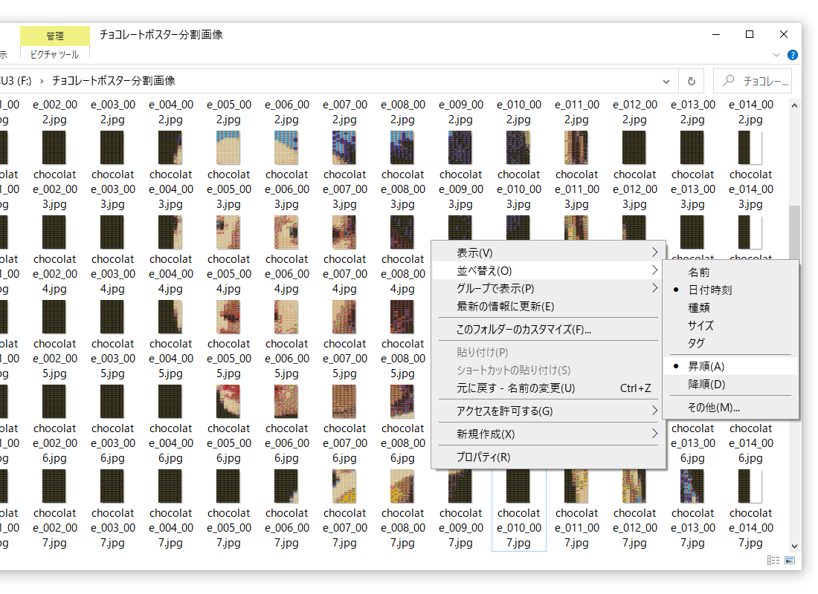Click the scrollbar up arrow

pos(794,105)
